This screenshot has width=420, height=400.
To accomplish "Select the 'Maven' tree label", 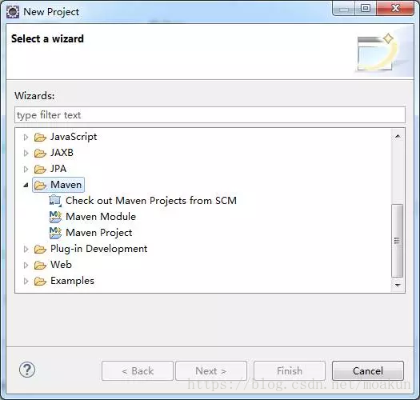I will tap(66, 185).
